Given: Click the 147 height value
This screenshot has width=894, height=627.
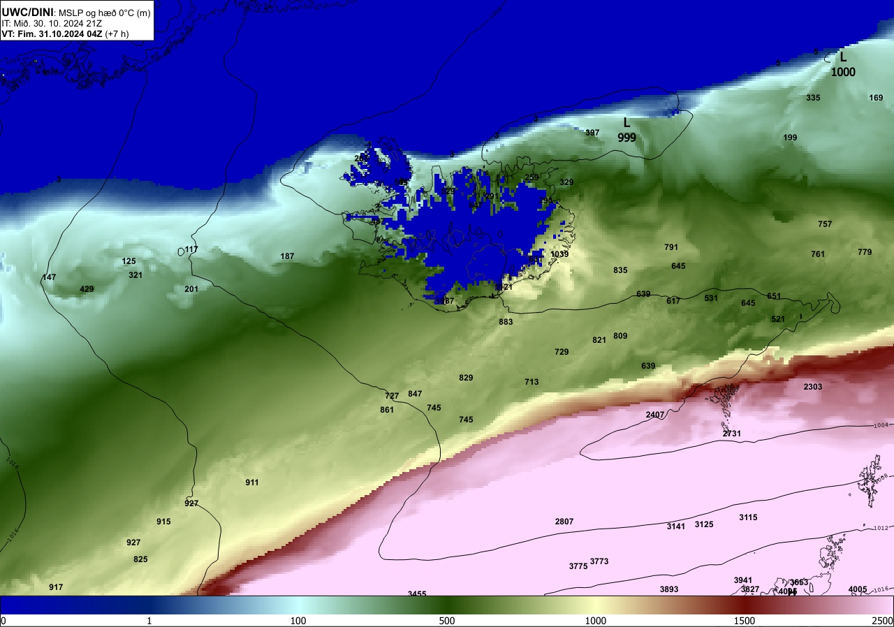Looking at the screenshot, I should click(x=49, y=277).
